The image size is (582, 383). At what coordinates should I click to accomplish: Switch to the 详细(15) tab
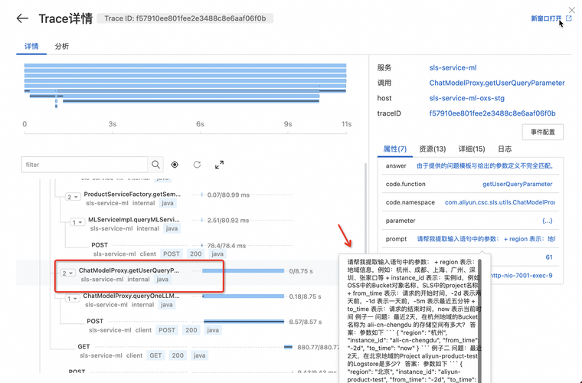point(472,149)
